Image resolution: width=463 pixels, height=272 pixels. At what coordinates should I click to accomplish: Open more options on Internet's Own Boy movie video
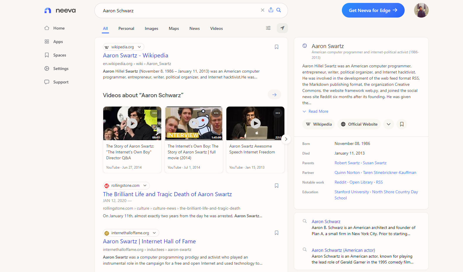[x=216, y=113]
